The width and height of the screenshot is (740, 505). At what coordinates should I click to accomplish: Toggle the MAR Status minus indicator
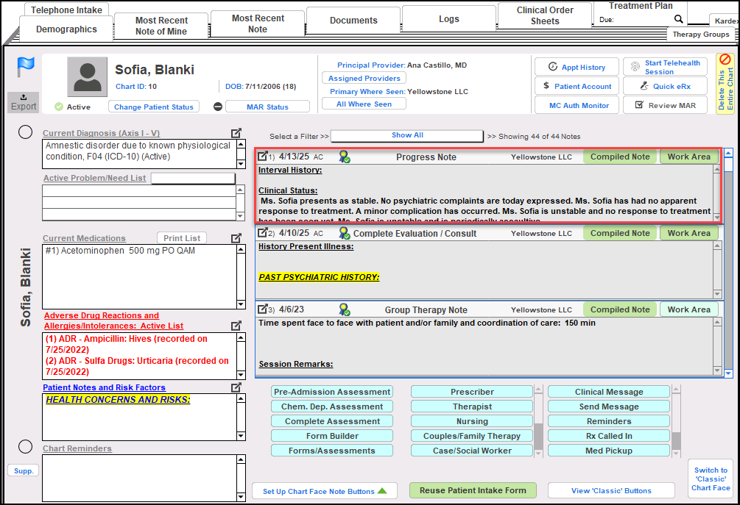218,107
